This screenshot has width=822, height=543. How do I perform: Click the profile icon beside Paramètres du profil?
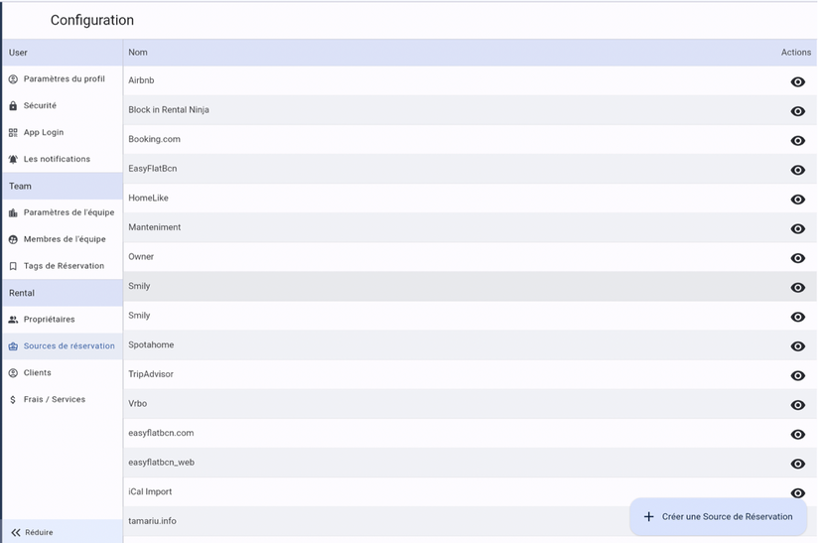coord(13,79)
